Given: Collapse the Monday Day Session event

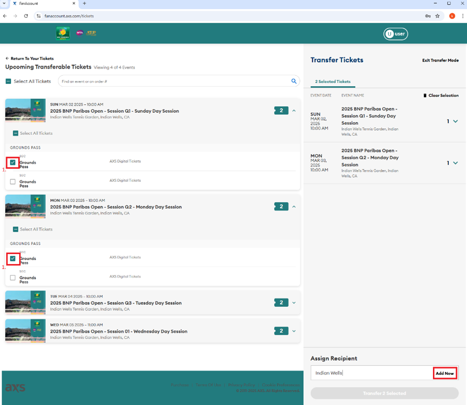Looking at the screenshot, I should coord(294,207).
